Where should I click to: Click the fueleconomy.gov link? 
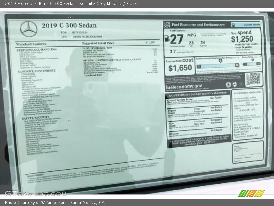click(x=184, y=87)
